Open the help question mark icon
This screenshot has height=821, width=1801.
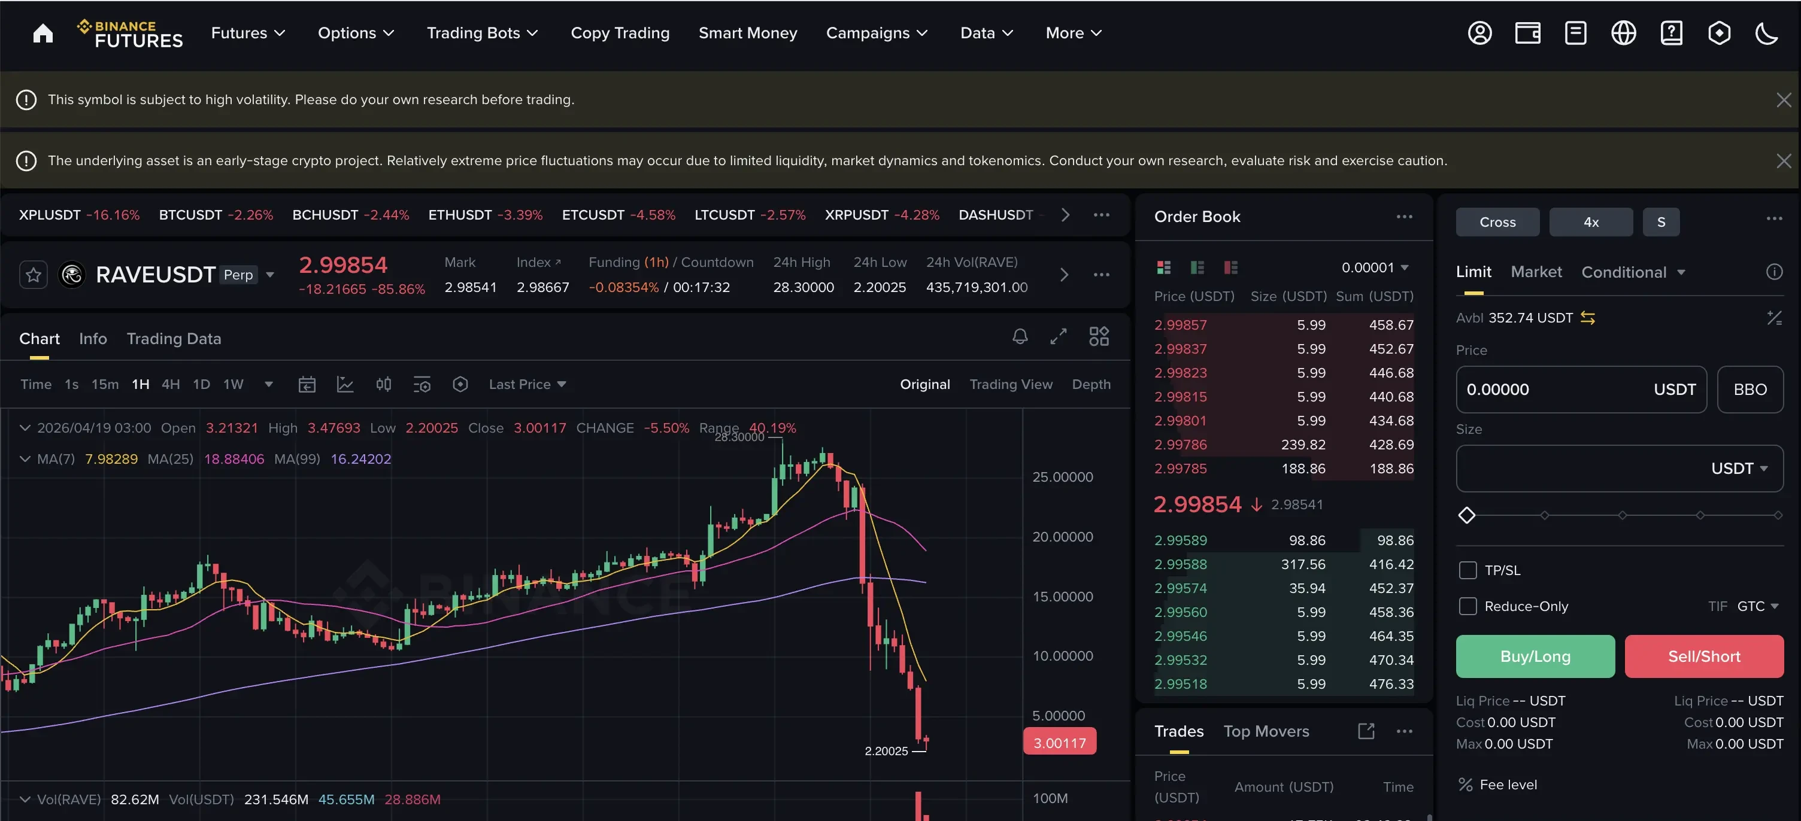pyautogui.click(x=1672, y=33)
